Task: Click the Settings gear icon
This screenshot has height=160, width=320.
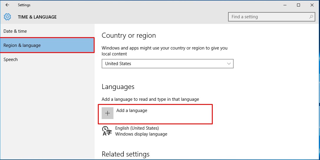Action: [x=7, y=17]
